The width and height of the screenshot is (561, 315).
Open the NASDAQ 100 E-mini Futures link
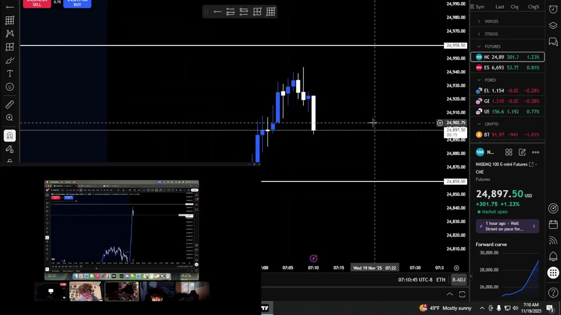pyautogui.click(x=505, y=164)
